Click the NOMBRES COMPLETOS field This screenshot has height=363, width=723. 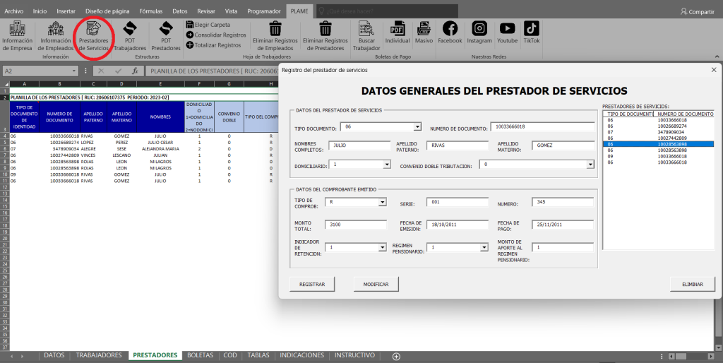pyautogui.click(x=359, y=145)
